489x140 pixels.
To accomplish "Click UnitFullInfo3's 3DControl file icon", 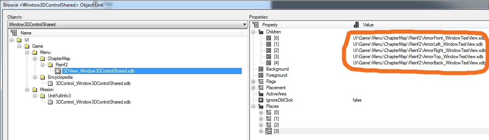I will click(50, 102).
